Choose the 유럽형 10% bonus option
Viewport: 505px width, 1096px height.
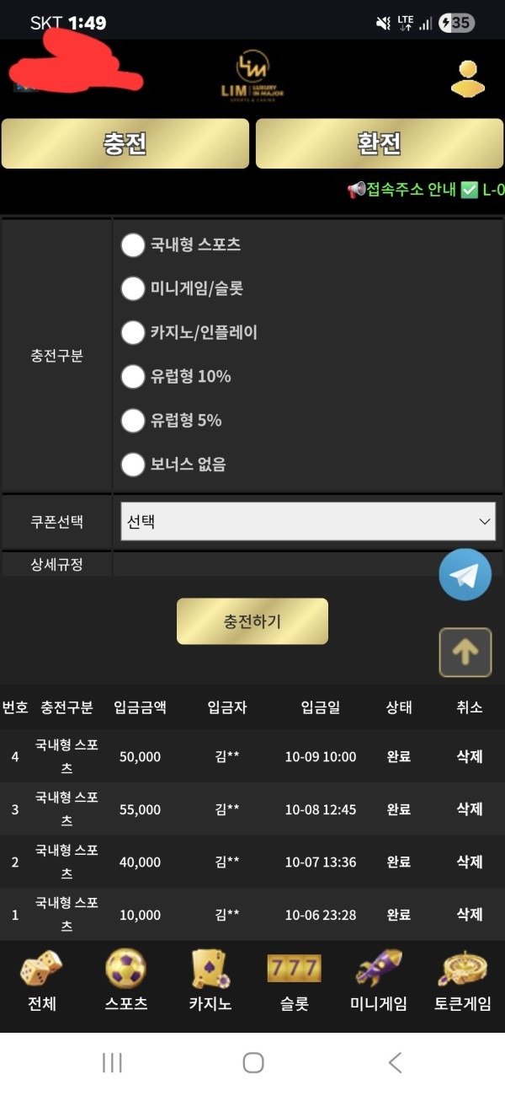(133, 377)
